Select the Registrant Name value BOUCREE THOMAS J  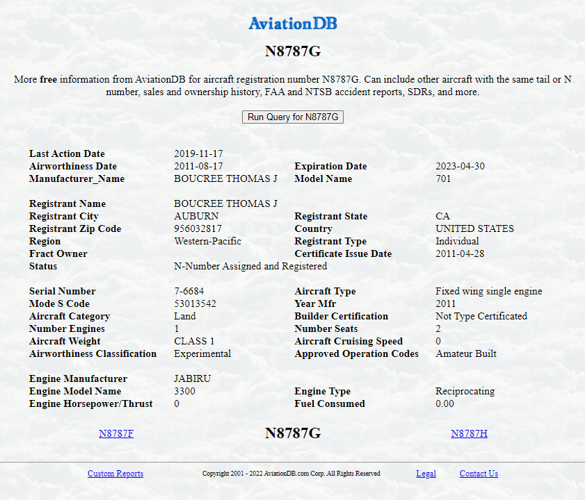225,203
